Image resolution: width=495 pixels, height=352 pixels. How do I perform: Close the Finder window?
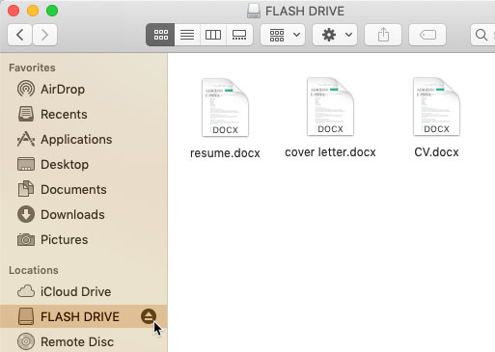[x=14, y=11]
